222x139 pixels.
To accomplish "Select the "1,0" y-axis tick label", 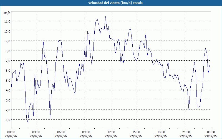I will coord(8,120).
